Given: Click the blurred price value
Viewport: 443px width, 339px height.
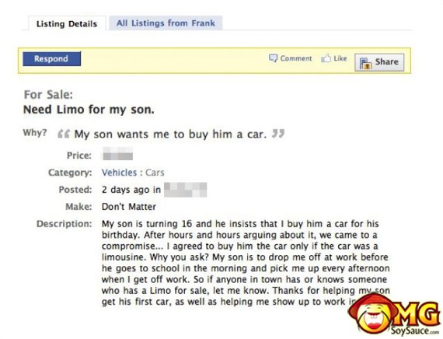Looking at the screenshot, I should tap(117, 154).
